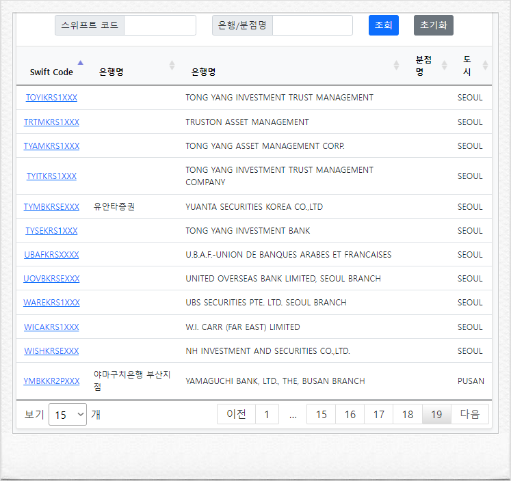Open WICAKRS1XXX swift code link
The width and height of the screenshot is (511, 481).
click(x=51, y=327)
